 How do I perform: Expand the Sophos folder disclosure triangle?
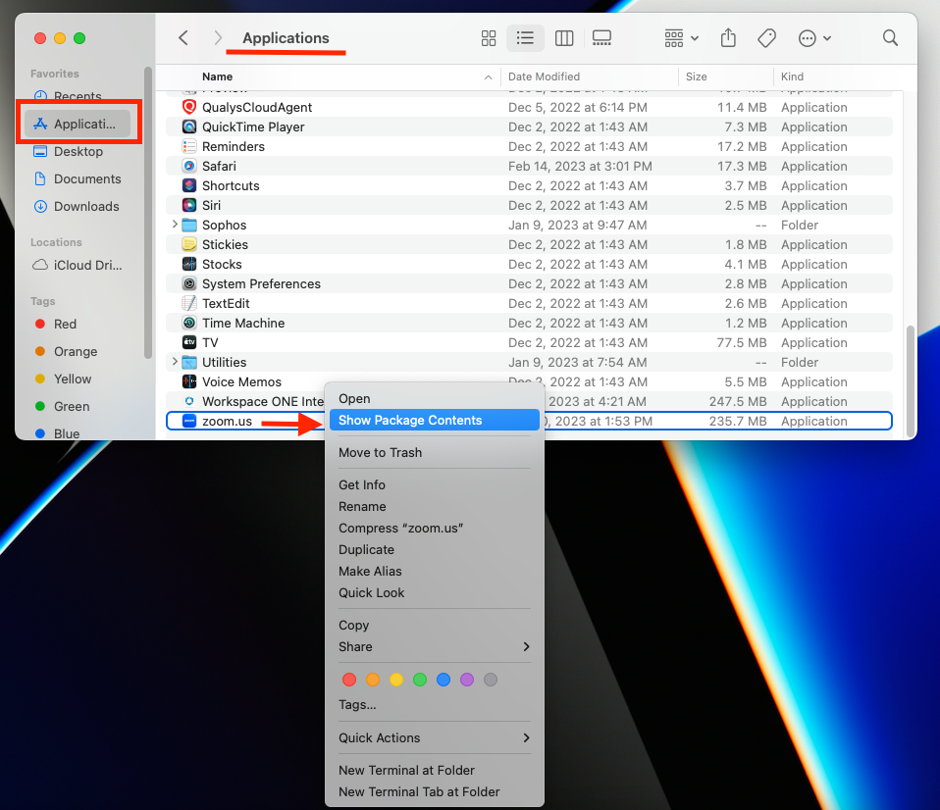[x=175, y=225]
